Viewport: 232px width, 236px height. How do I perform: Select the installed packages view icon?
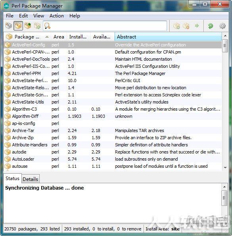(x=18, y=26)
